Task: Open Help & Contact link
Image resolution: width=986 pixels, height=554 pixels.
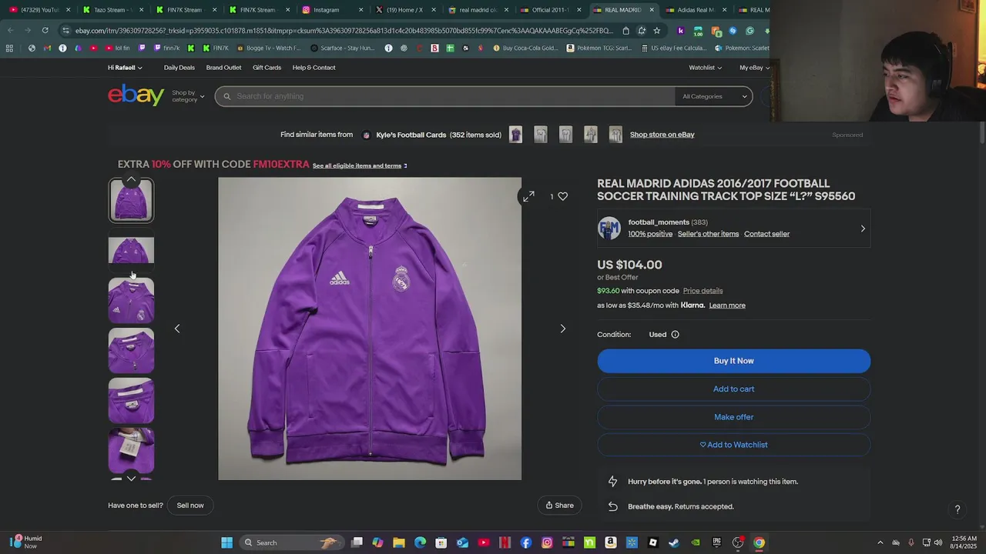Action: point(314,68)
